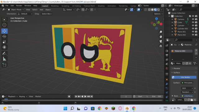This screenshot has height=112, width=199.
Task: Hide Plane.002 via eye icon
Action: [x=193, y=35]
